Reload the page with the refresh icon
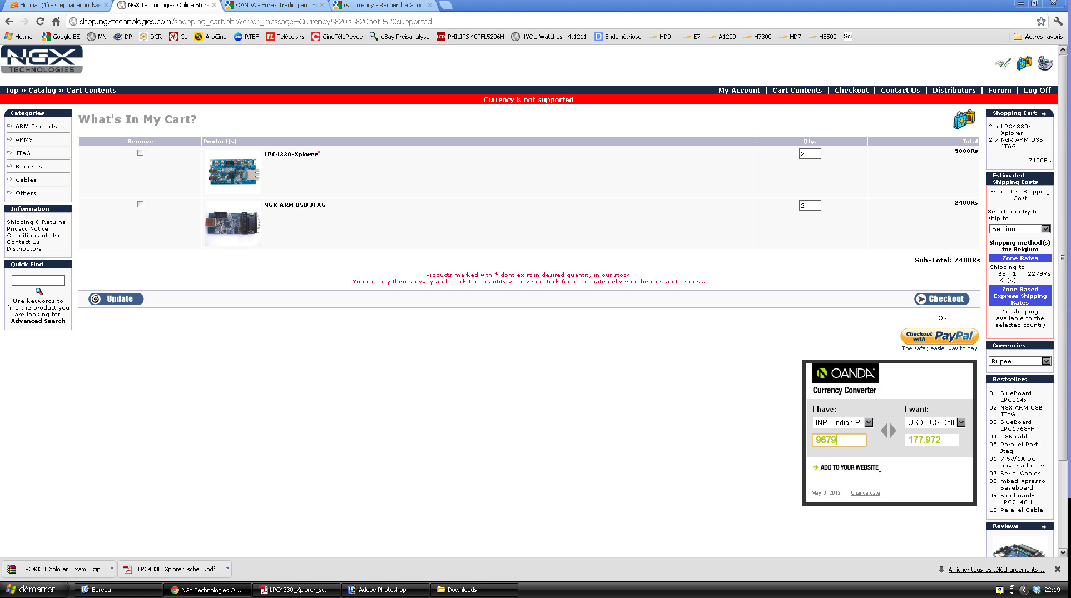Viewport: 1071px width, 598px height. pos(40,22)
